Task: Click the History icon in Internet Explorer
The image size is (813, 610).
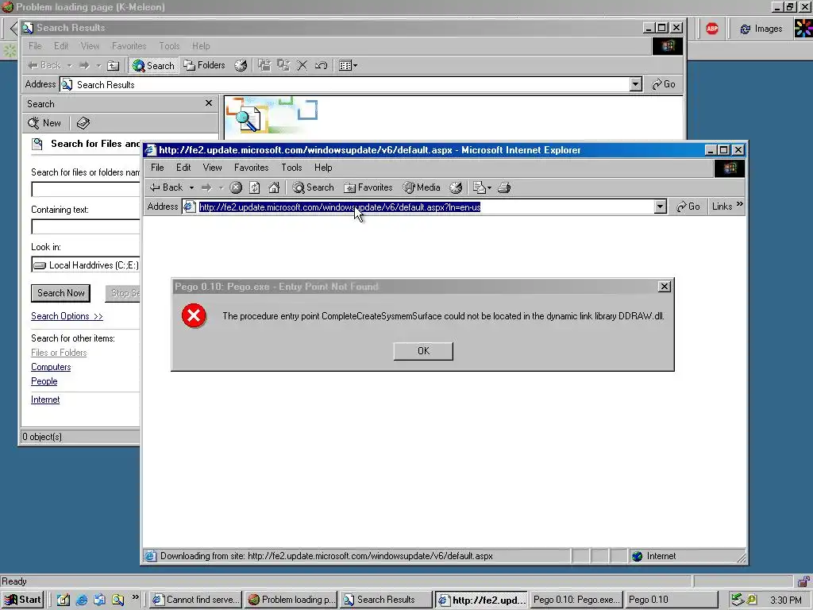Action: click(x=456, y=187)
